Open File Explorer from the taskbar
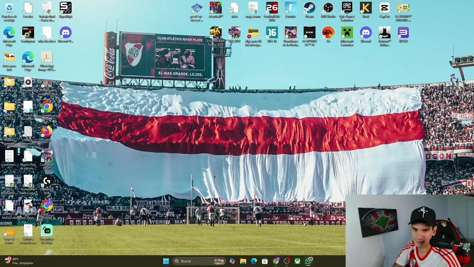The image size is (474, 267). 243,261
